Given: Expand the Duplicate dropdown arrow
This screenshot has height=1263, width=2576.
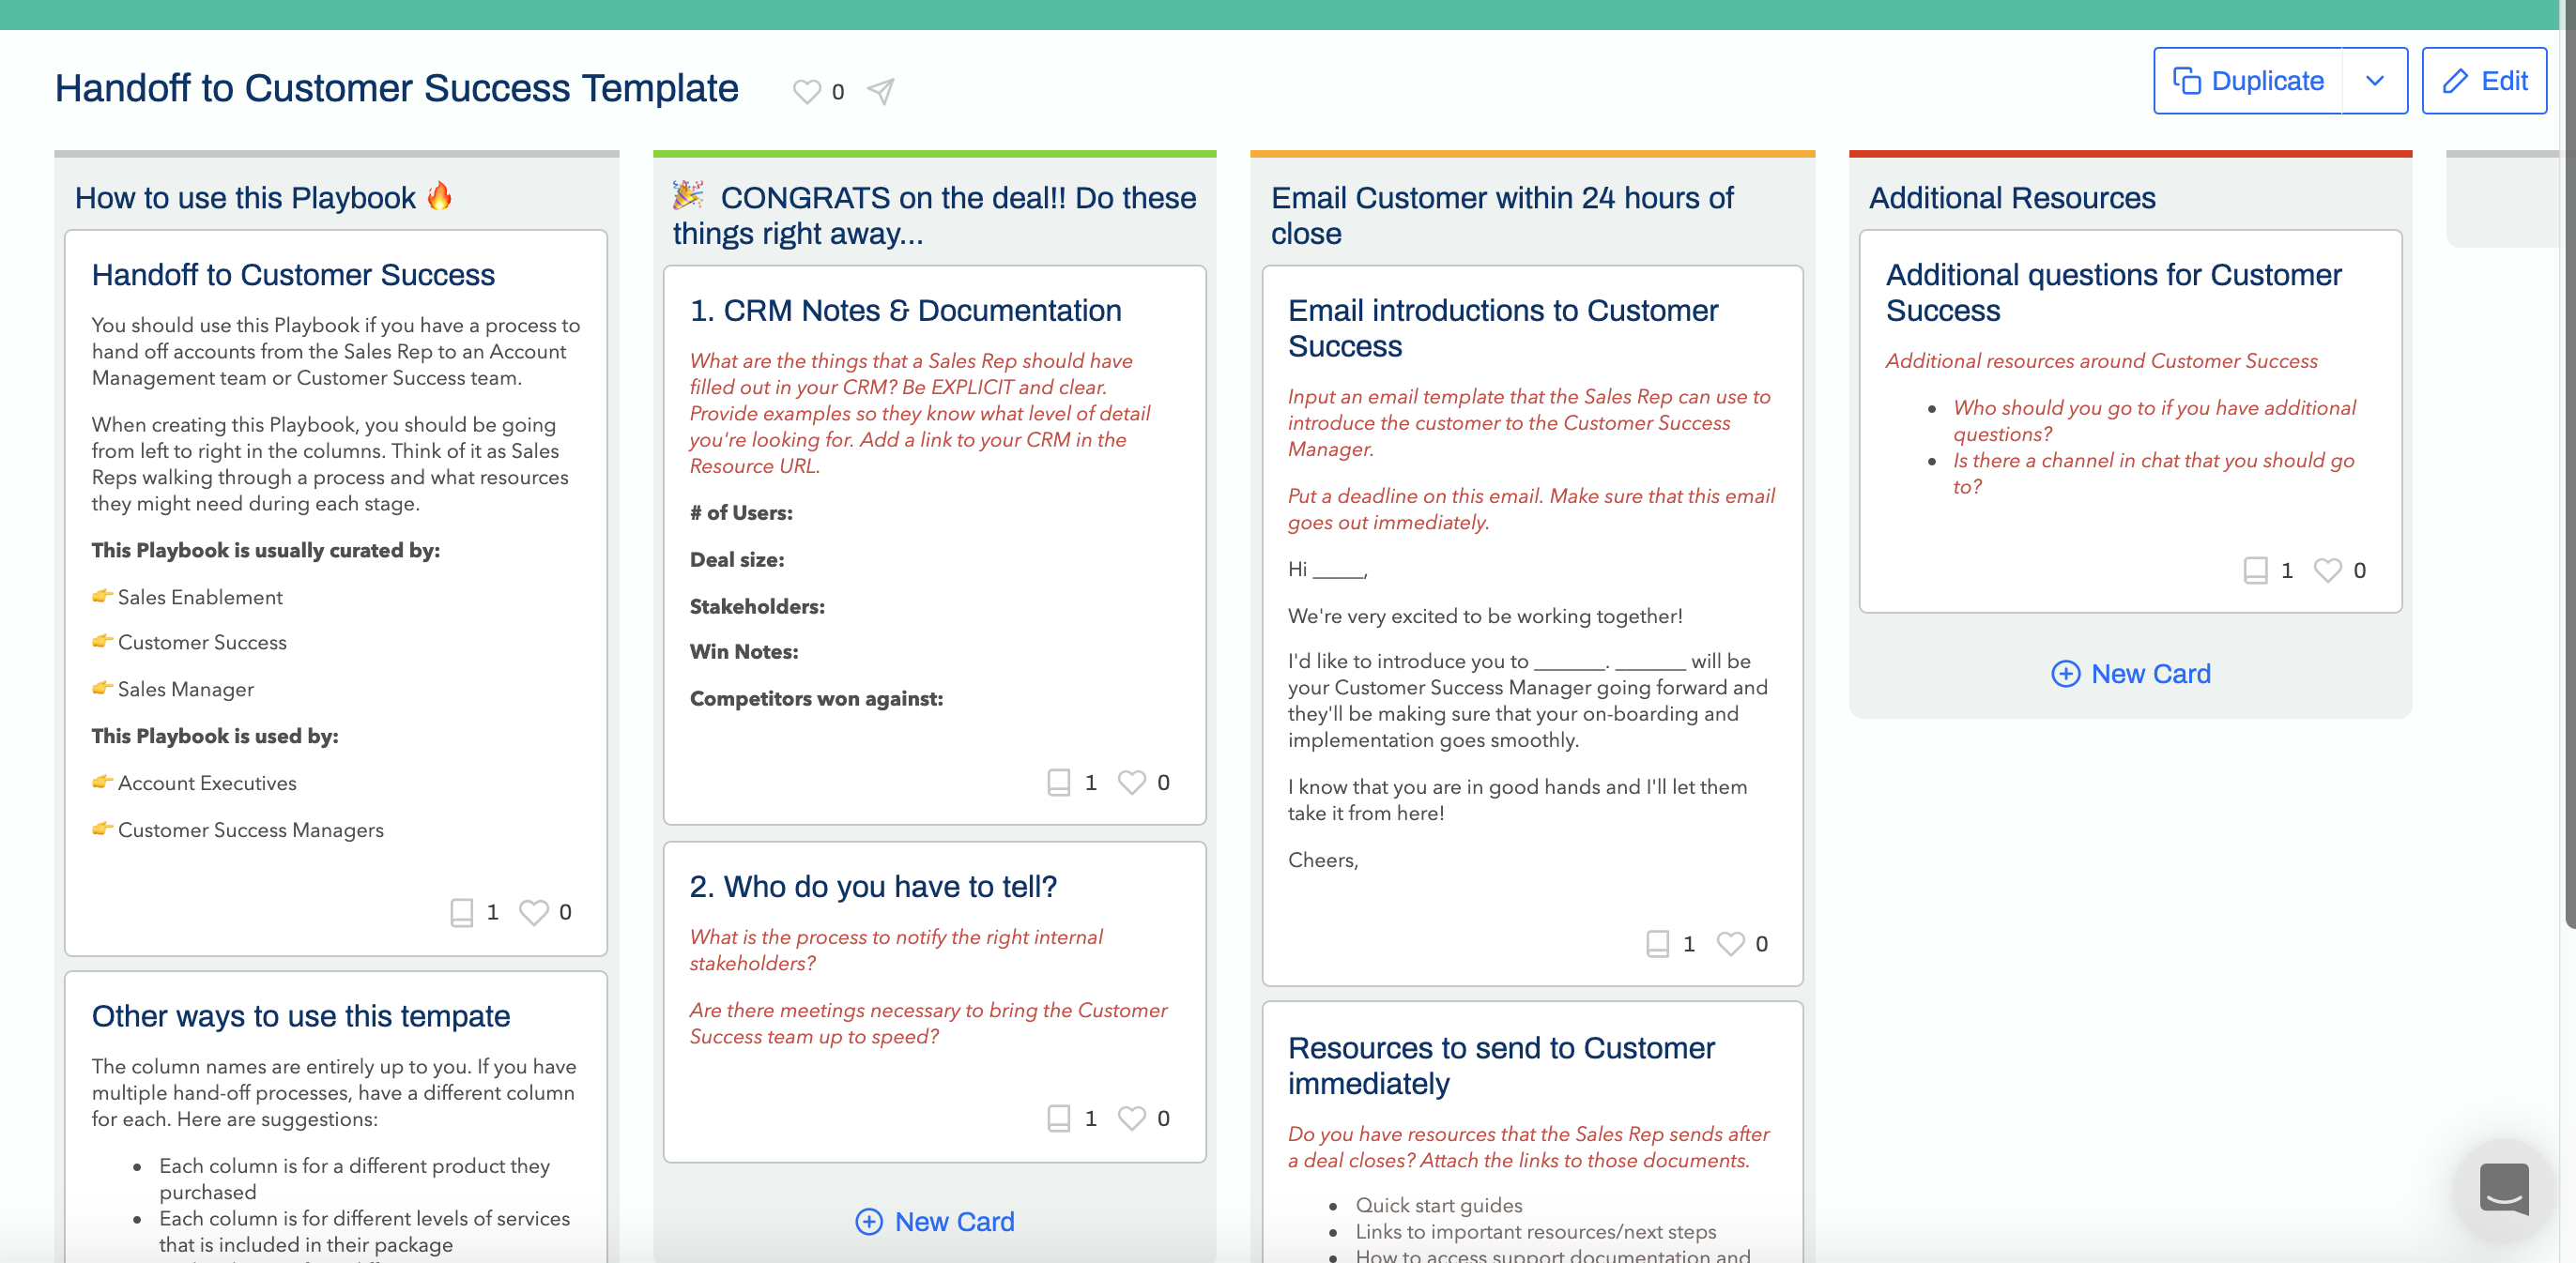Looking at the screenshot, I should click(x=2375, y=81).
